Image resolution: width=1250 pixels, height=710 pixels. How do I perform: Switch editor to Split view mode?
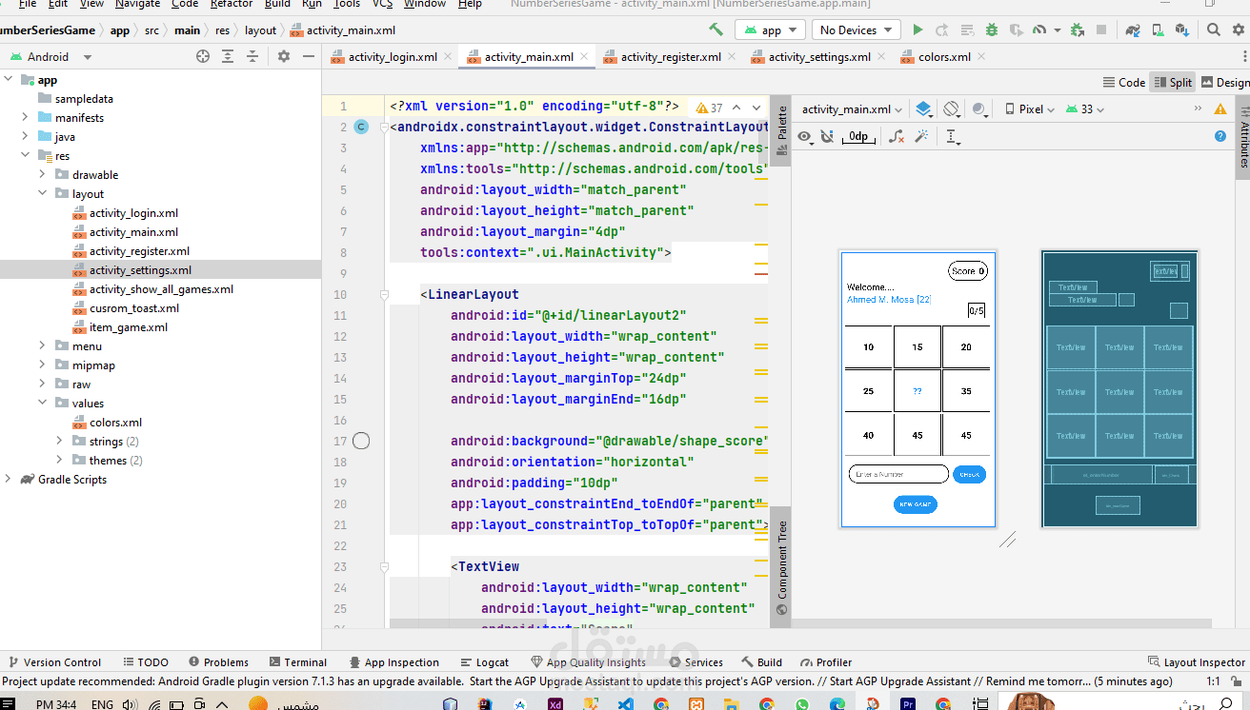point(1173,83)
